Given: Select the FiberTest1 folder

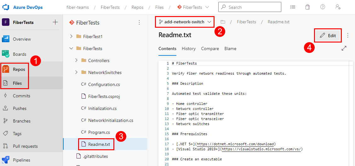Looking at the screenshot, I should point(93,37).
